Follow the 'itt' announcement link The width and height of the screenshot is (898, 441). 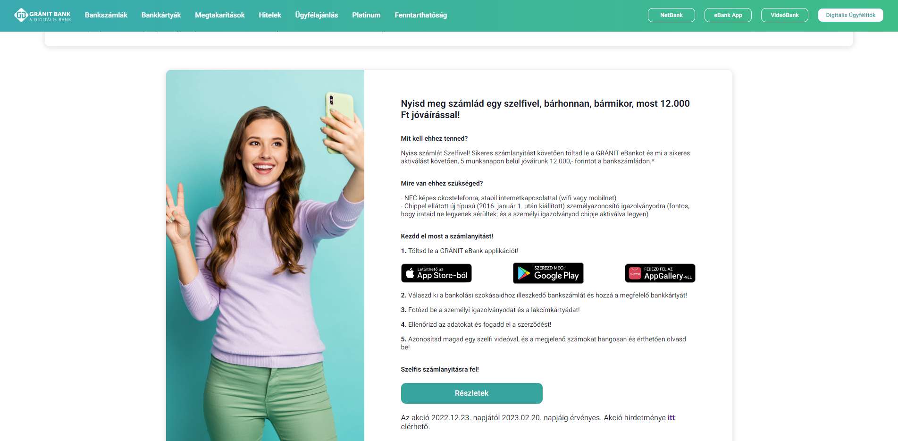point(671,418)
